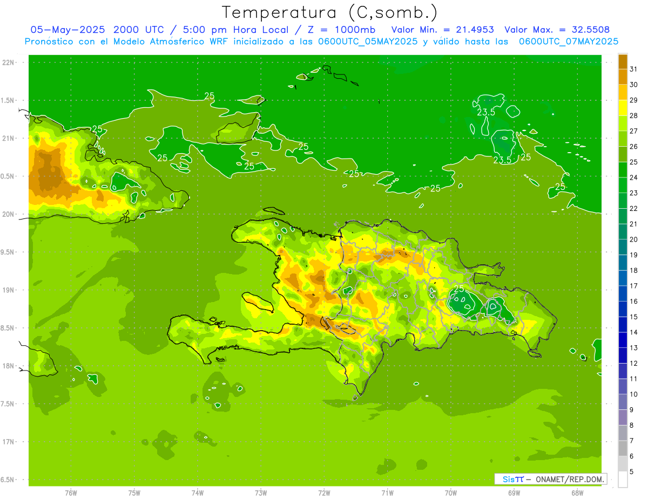Pick the blue swatch between 14 and 15
Screen dimensions: 648x500
tap(623, 324)
